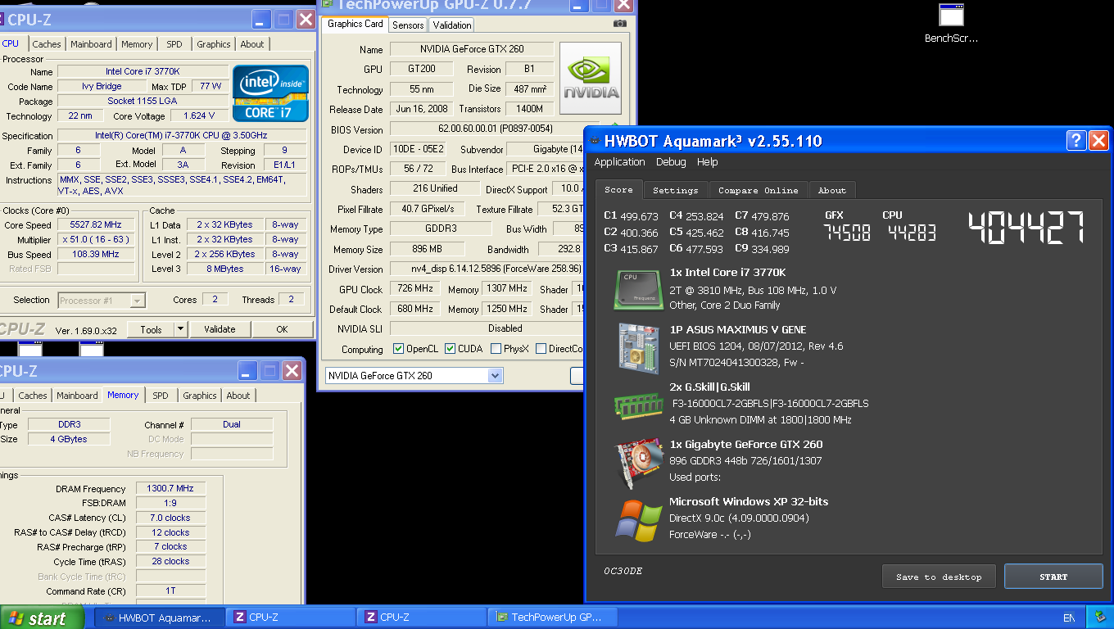Viewport: 1114px width, 629px height.
Task: Click the Command Rate 1T field
Action: (x=170, y=591)
